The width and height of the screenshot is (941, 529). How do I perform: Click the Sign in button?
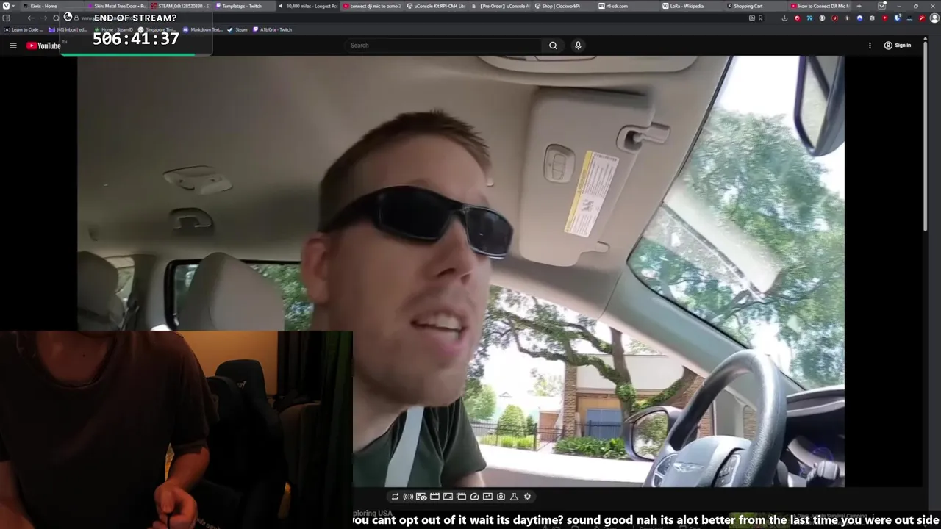pos(898,46)
